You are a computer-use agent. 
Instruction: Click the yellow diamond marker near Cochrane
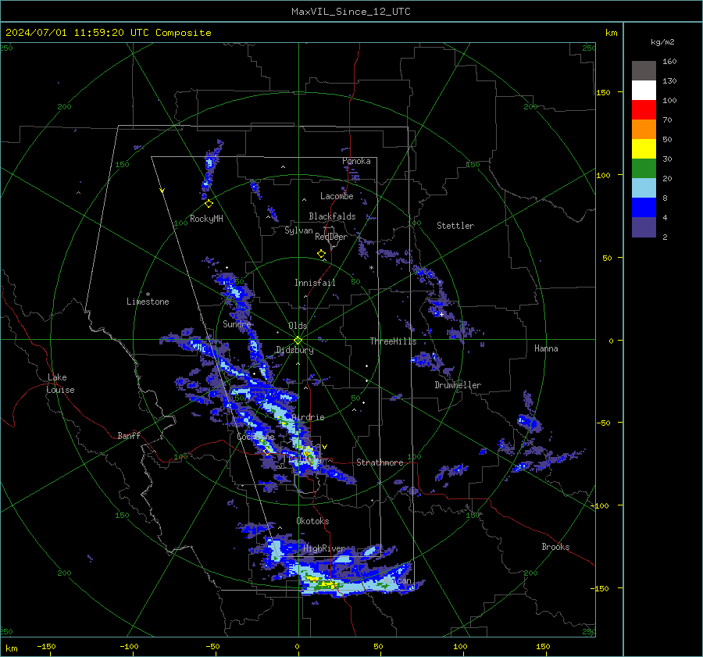tap(268, 452)
